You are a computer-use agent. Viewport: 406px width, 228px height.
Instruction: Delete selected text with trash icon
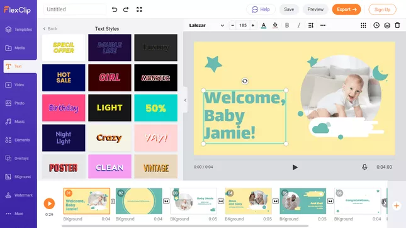point(397,25)
